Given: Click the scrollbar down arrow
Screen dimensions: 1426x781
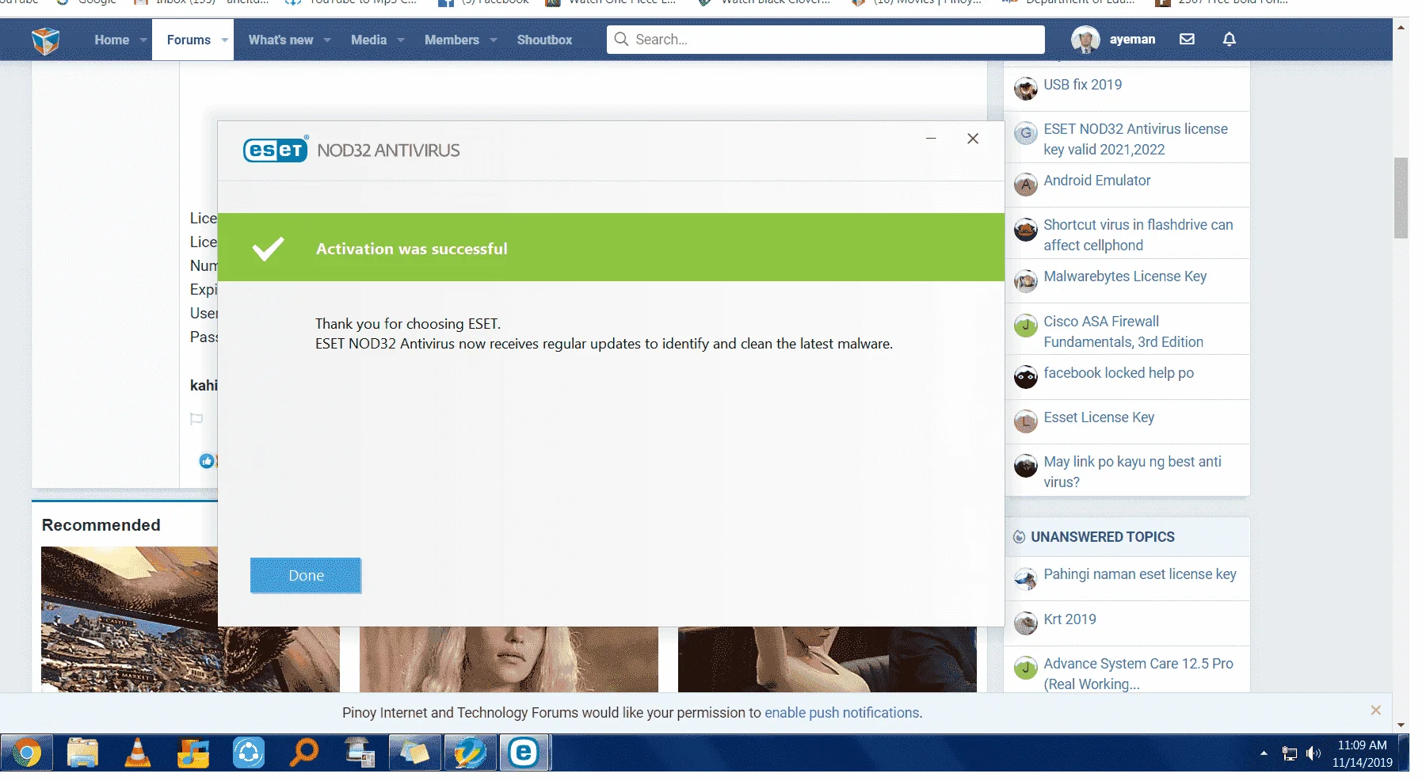Looking at the screenshot, I should tap(1401, 725).
